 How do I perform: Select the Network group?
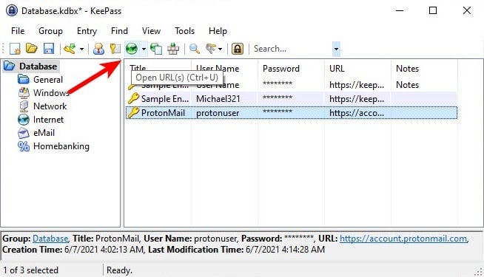coord(50,106)
